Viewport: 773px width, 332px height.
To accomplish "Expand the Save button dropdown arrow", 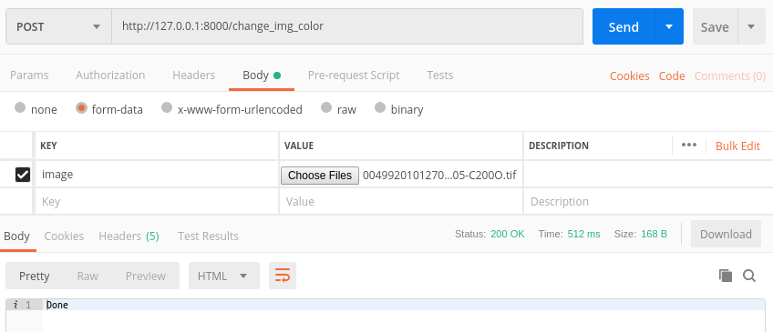I will [x=751, y=26].
